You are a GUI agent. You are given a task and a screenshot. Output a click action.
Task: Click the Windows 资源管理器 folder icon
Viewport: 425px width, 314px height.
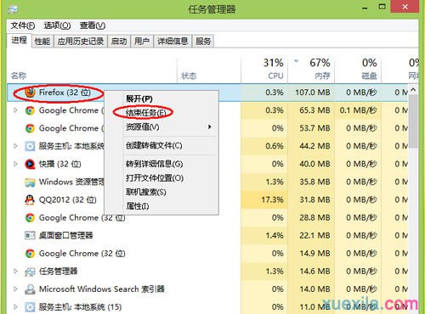30,182
